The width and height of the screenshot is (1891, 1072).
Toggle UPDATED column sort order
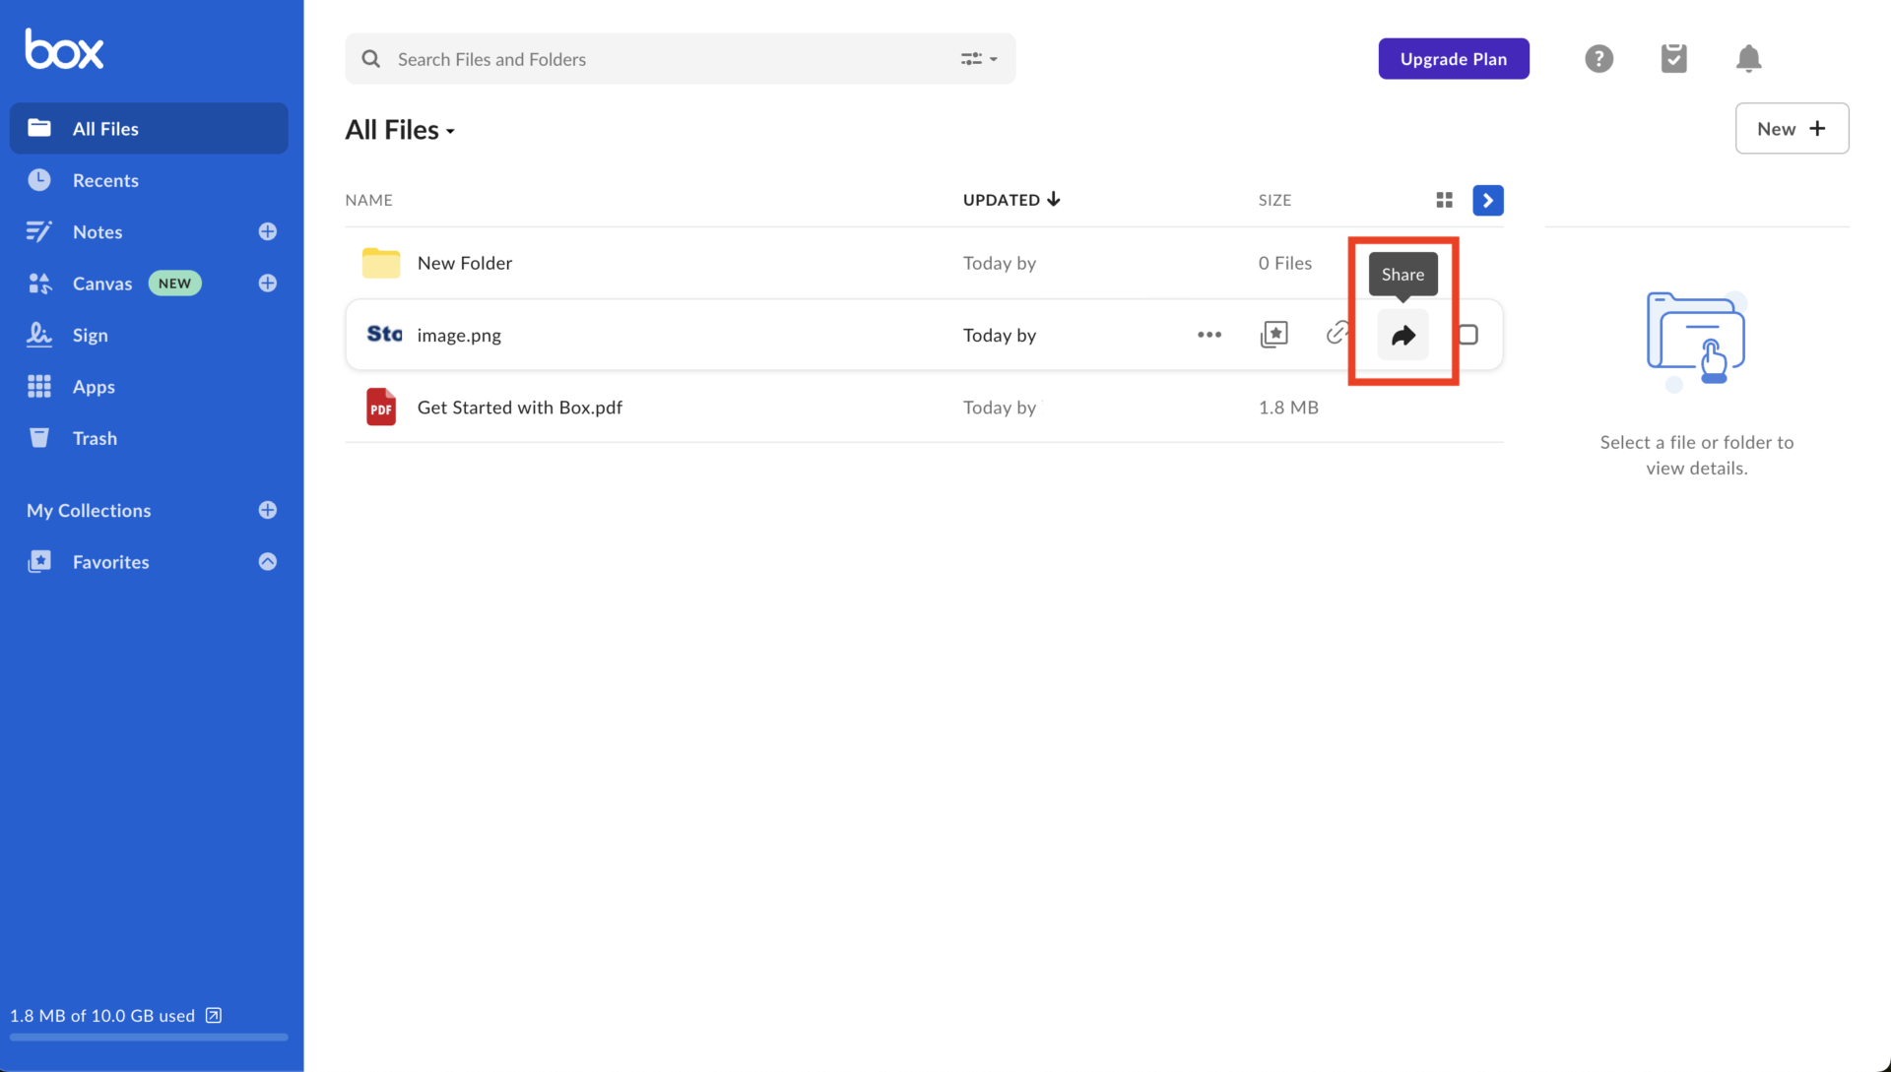[x=1011, y=199]
